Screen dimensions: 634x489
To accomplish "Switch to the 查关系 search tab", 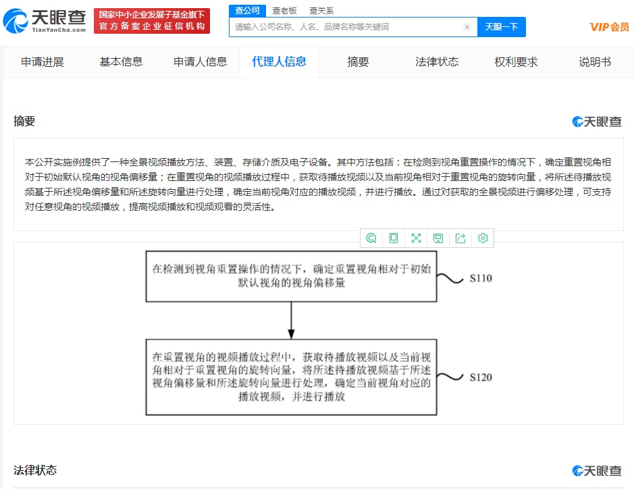I will click(321, 11).
